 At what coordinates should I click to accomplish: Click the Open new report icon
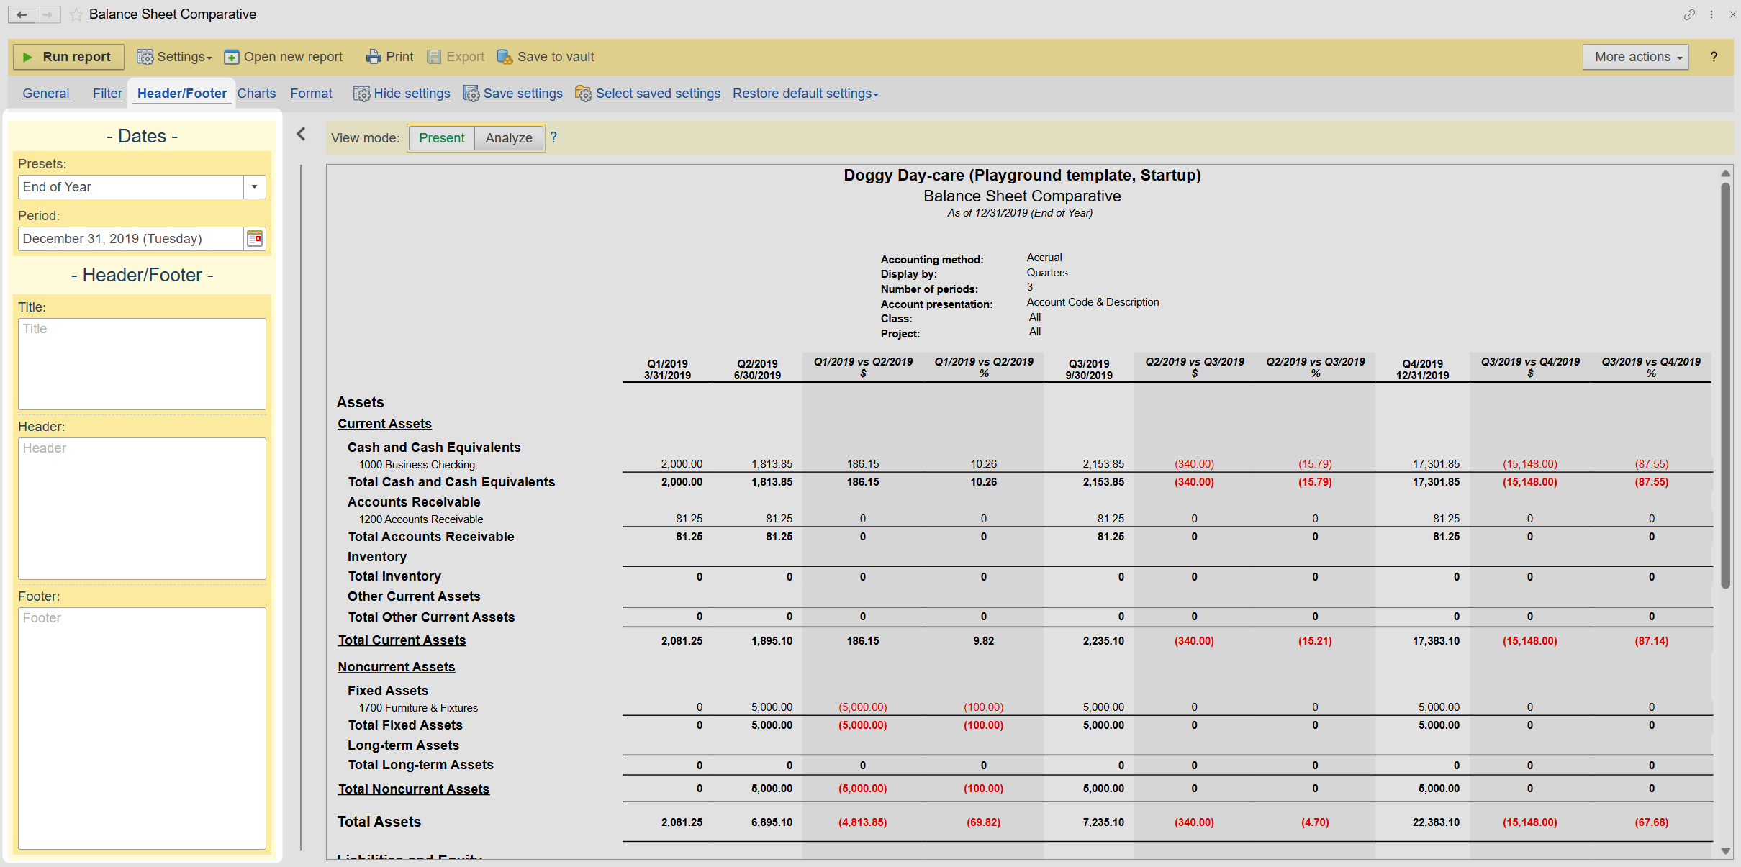(232, 57)
